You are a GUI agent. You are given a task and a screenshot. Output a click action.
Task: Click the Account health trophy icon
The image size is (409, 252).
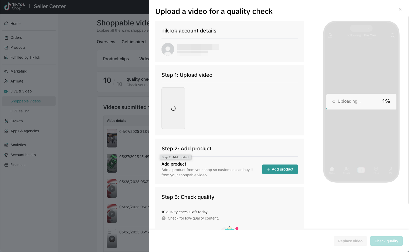[x=6, y=155]
